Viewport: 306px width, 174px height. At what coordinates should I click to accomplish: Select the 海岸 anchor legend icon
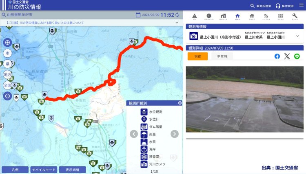pos(144,149)
